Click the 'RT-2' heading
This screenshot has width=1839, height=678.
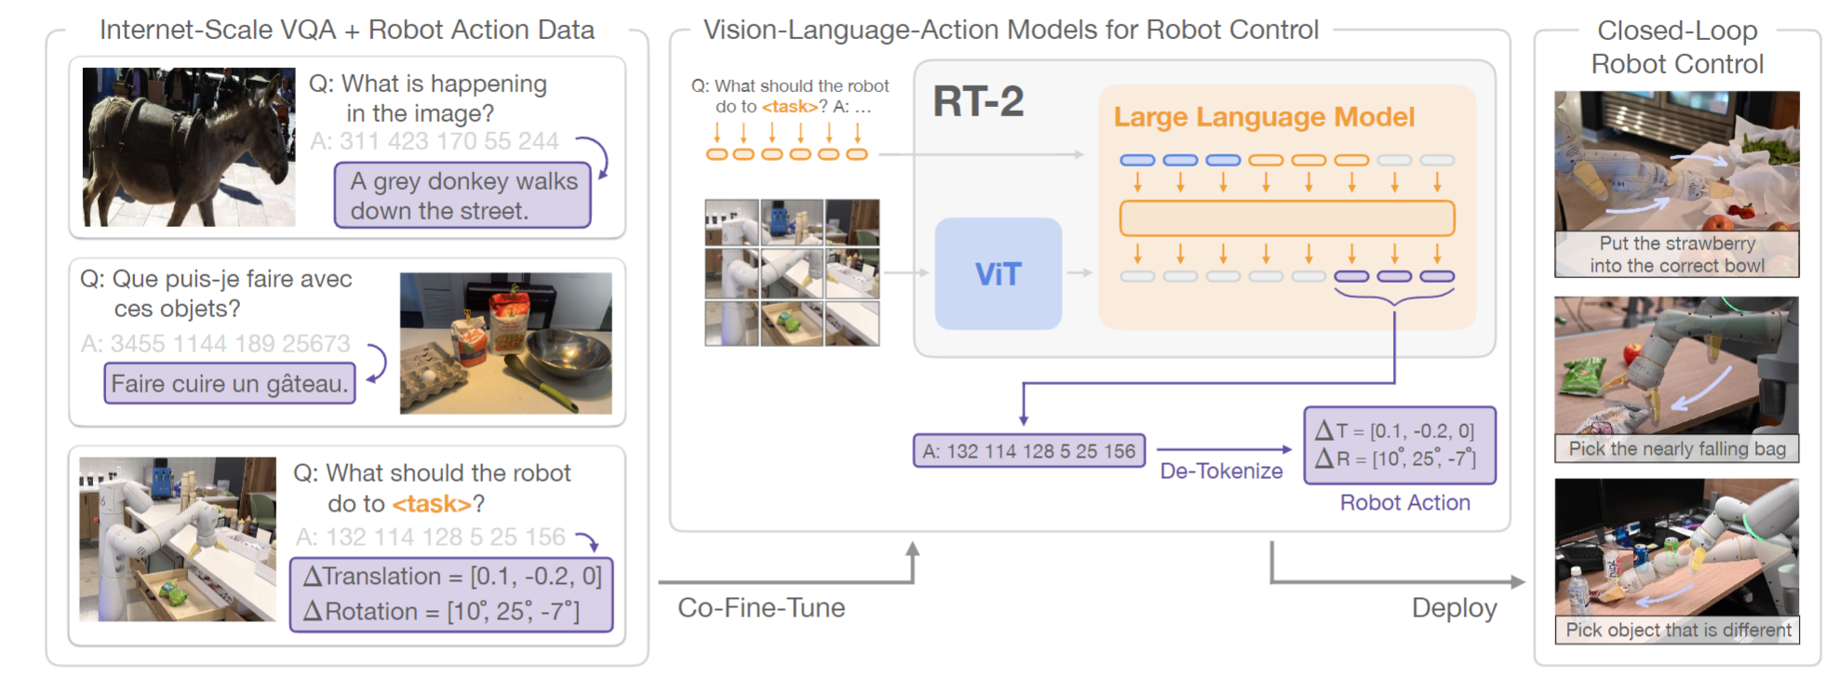tap(978, 101)
